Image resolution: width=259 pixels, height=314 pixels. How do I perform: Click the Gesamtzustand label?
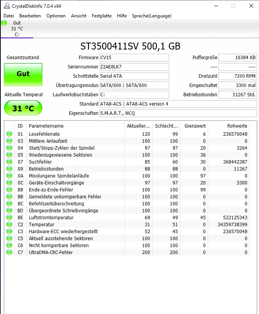point(23,58)
